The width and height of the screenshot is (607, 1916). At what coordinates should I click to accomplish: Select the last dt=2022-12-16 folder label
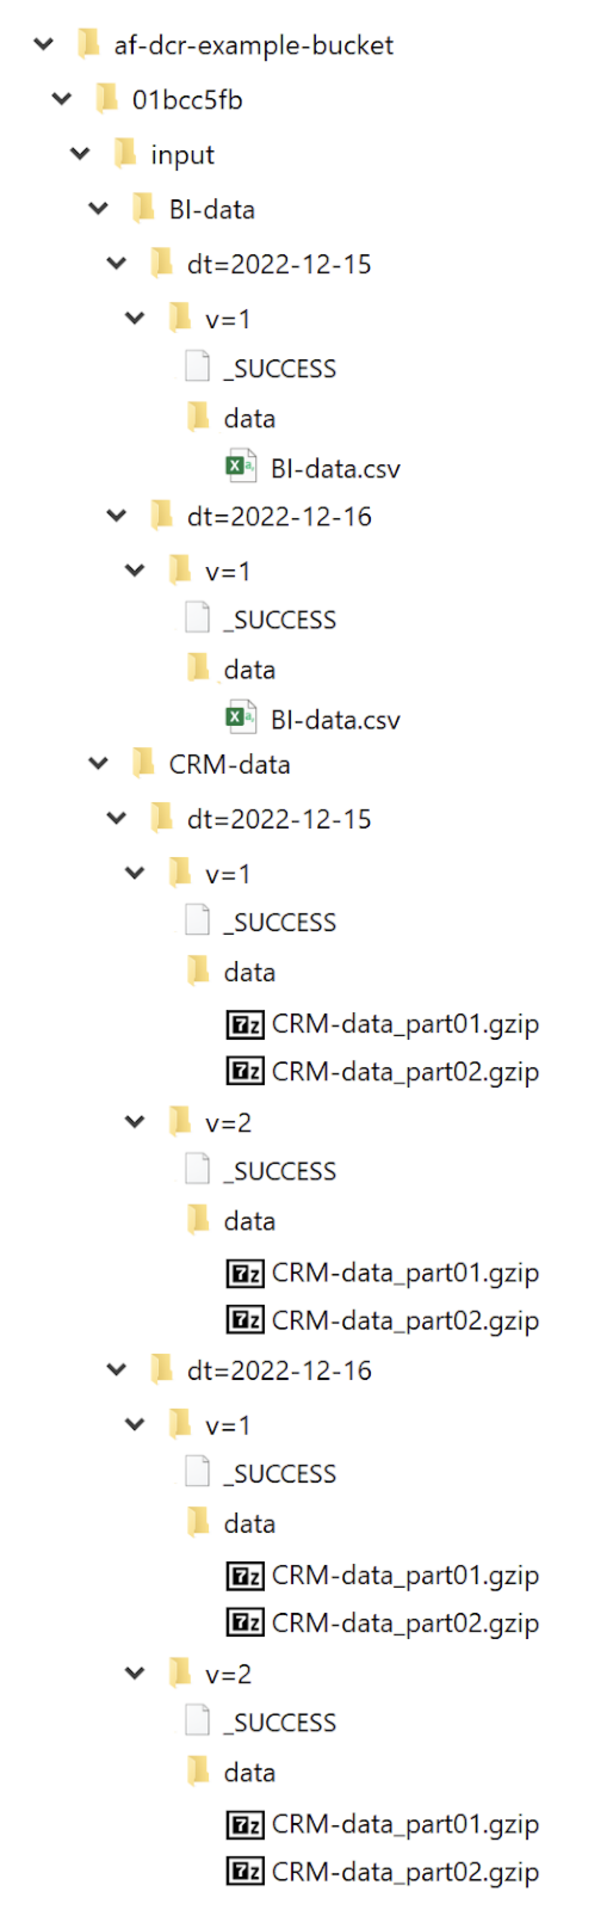coord(278,1370)
